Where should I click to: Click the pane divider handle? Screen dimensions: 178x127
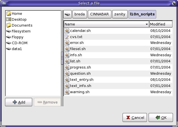[62, 58]
